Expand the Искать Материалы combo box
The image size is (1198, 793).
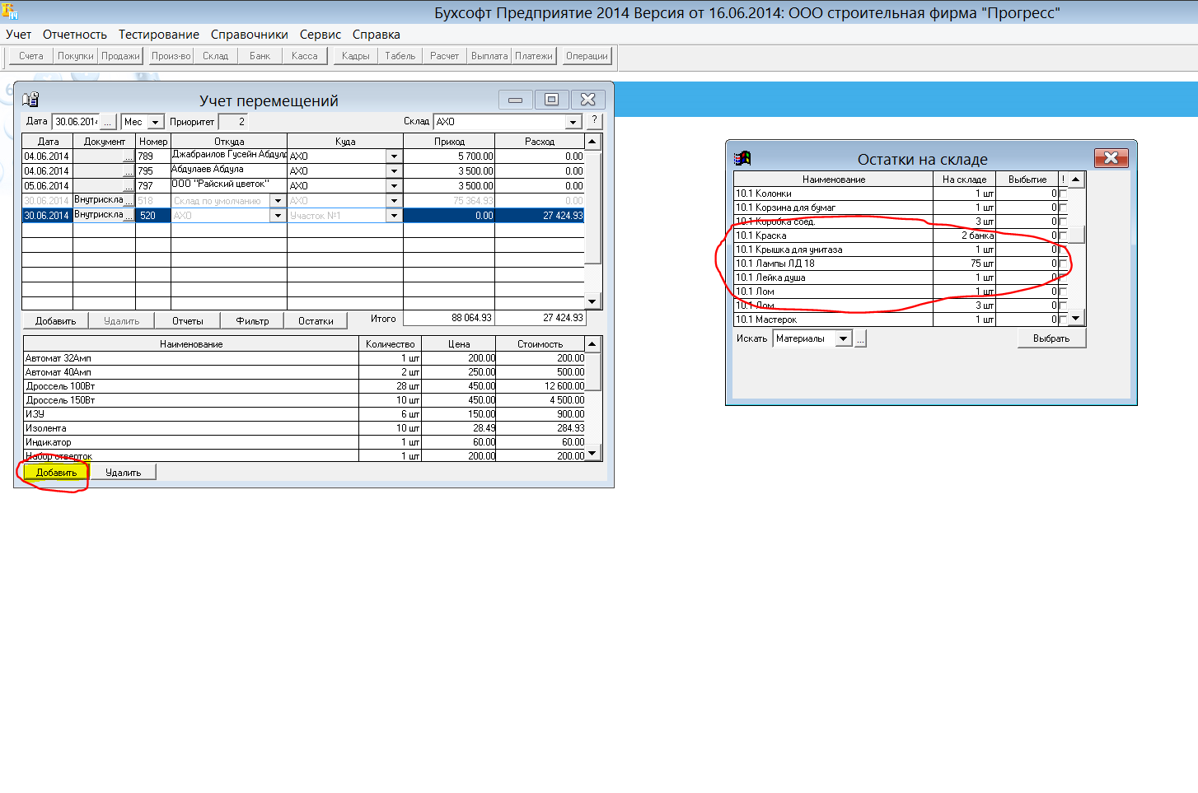(x=843, y=339)
